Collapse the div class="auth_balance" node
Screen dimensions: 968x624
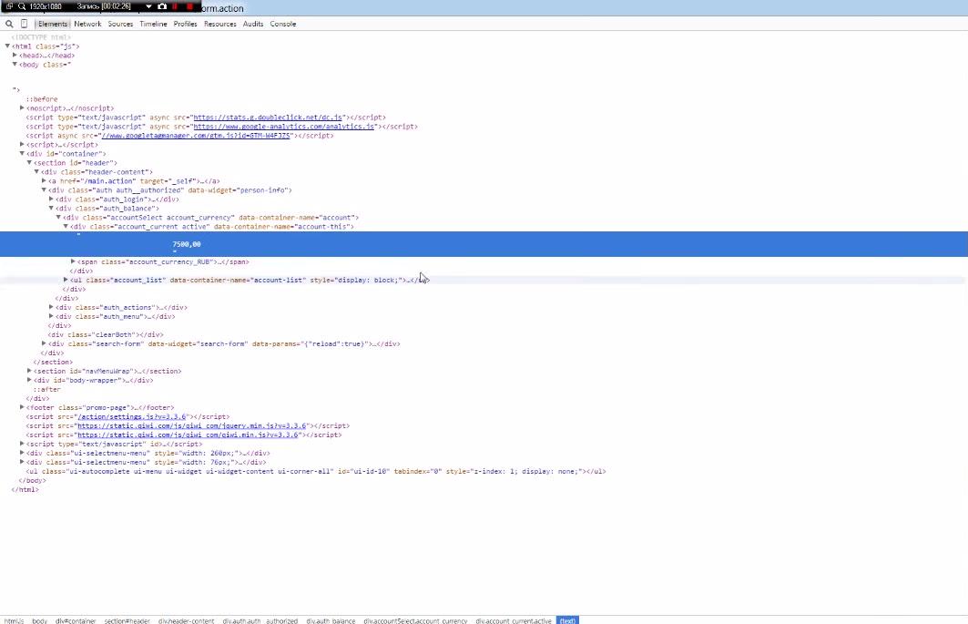coord(52,209)
